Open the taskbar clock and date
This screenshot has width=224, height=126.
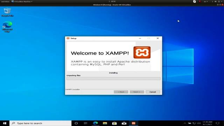point(207,123)
